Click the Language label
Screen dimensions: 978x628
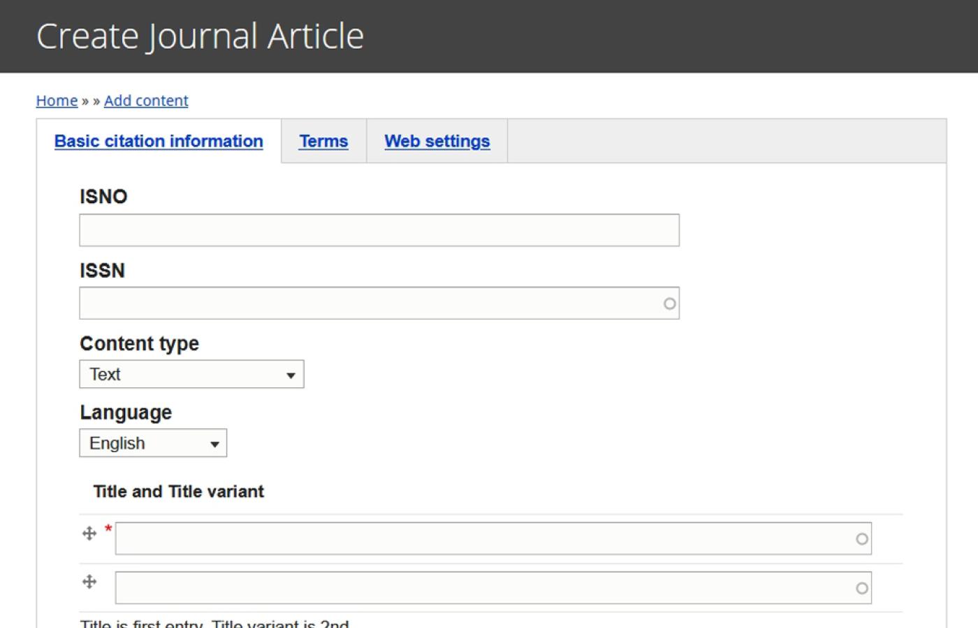[x=126, y=413]
